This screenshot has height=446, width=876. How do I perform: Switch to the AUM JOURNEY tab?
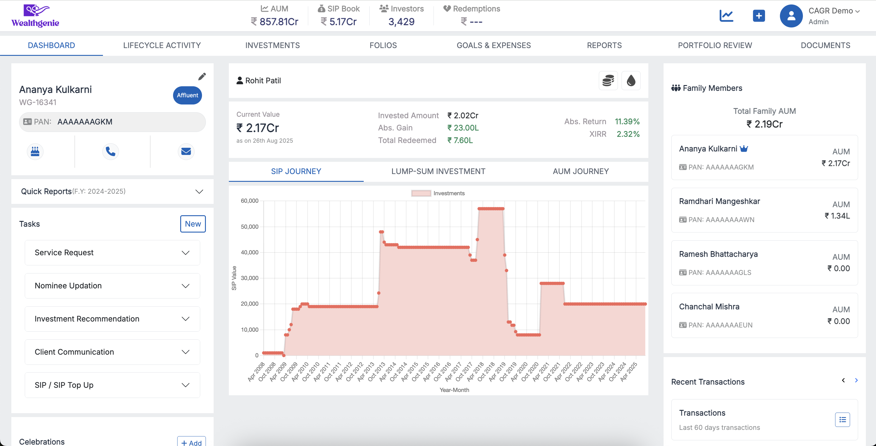pyautogui.click(x=581, y=171)
